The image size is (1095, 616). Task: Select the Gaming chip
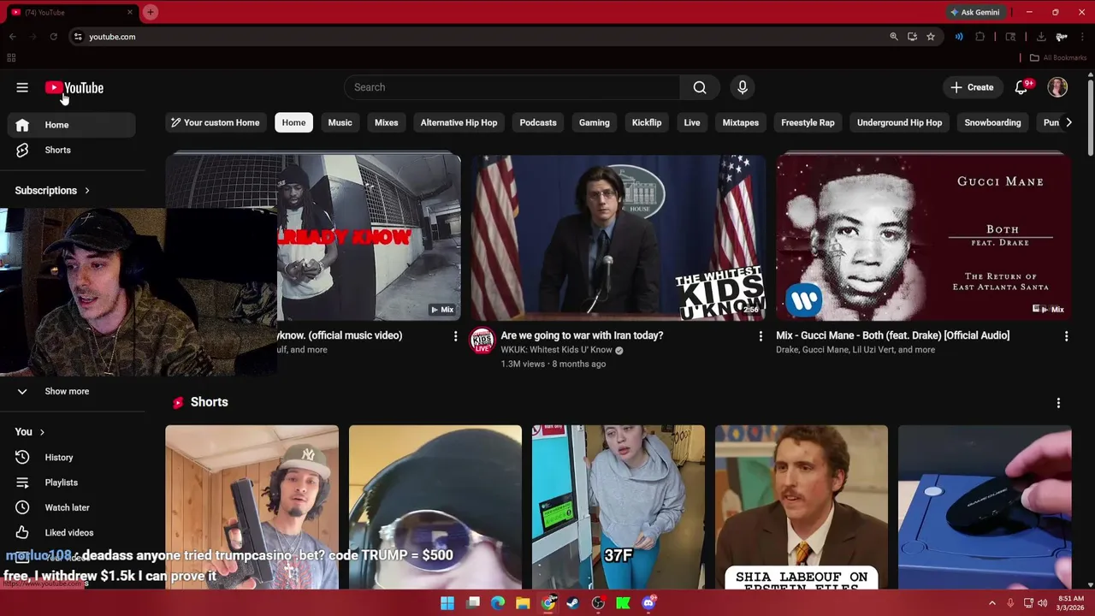(x=594, y=122)
